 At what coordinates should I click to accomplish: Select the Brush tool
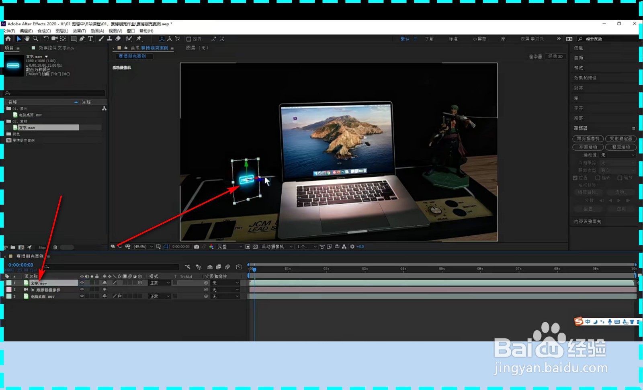coord(101,39)
